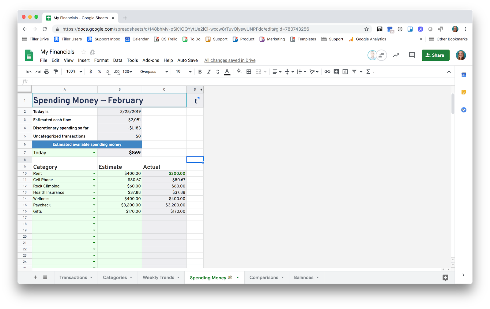Image resolution: width=490 pixels, height=309 pixels.
Task: Expand the Rent category dropdown
Action: click(94, 173)
